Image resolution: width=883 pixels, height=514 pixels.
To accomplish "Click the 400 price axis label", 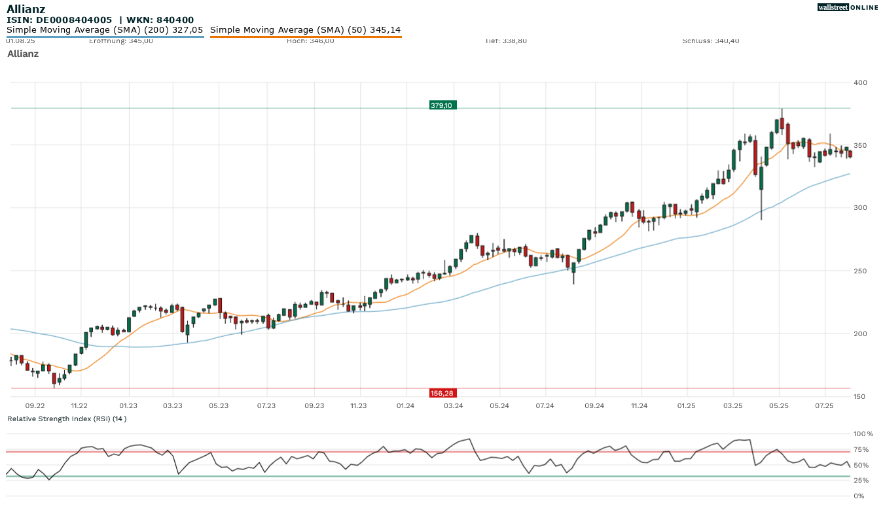I will [860, 82].
